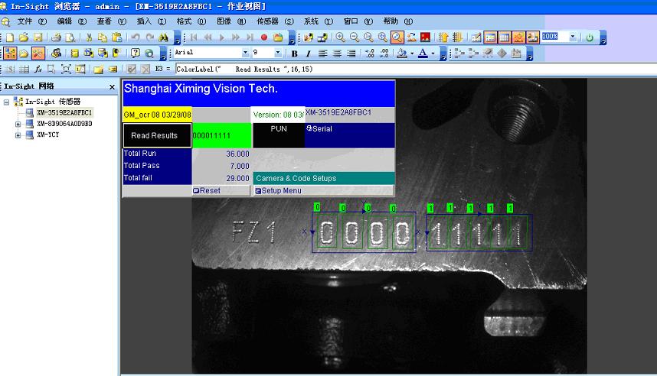The width and height of the screenshot is (657, 376).
Task: Click the Insert Function fx icon
Action: tap(37, 70)
